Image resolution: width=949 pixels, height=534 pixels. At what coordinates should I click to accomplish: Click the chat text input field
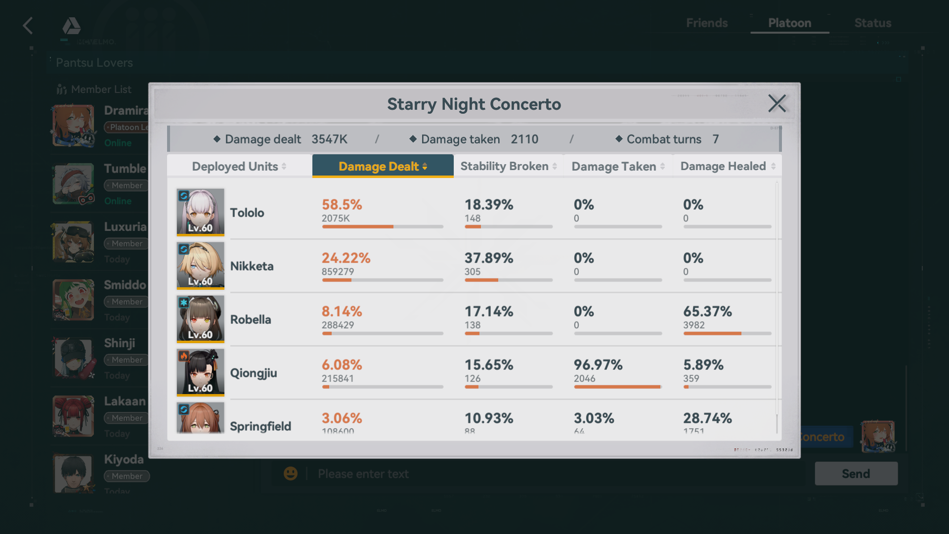[544, 474]
